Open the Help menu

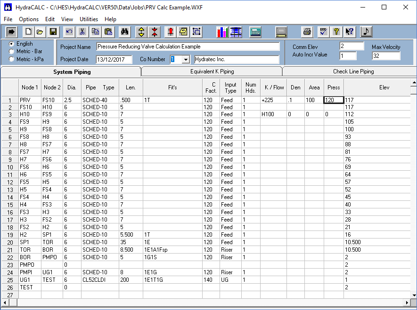click(110, 19)
